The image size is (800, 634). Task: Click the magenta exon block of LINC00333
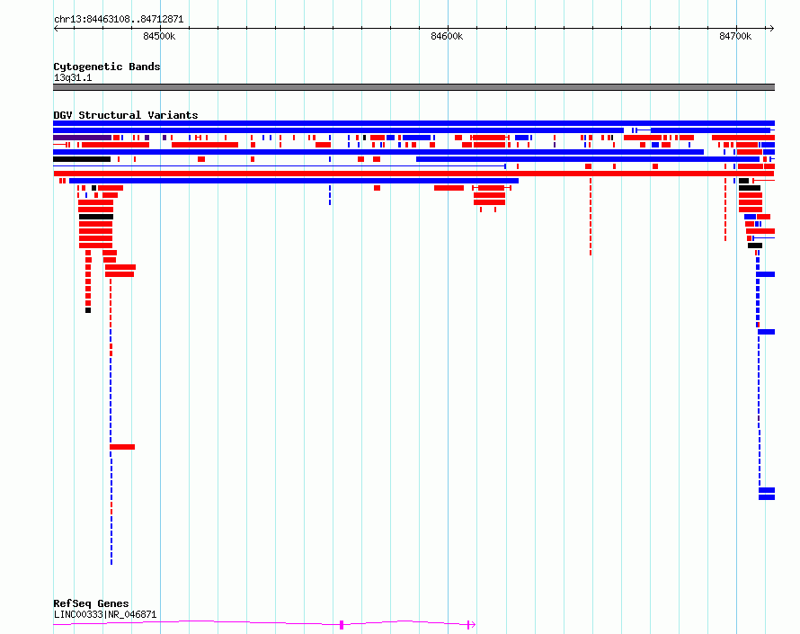coord(342,624)
